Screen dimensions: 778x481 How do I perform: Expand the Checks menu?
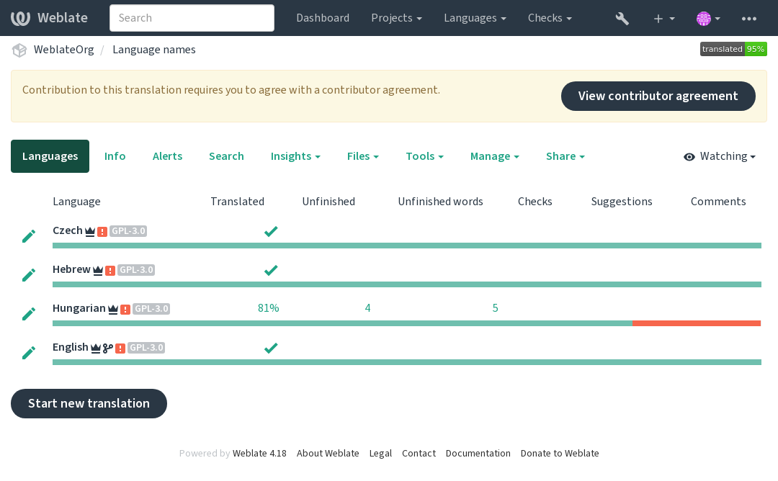point(550,18)
